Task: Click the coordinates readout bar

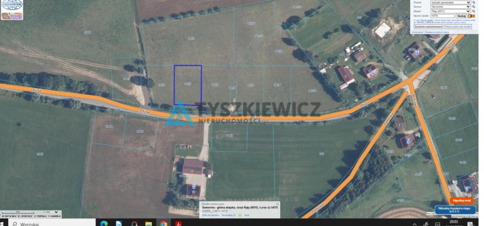Action: coord(31,217)
